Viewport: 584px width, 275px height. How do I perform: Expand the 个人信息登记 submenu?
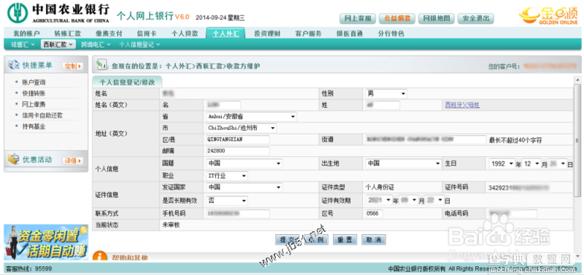click(139, 44)
